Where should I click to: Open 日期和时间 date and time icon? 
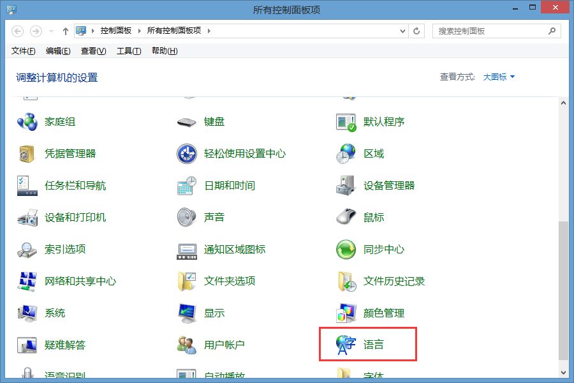coord(186,186)
